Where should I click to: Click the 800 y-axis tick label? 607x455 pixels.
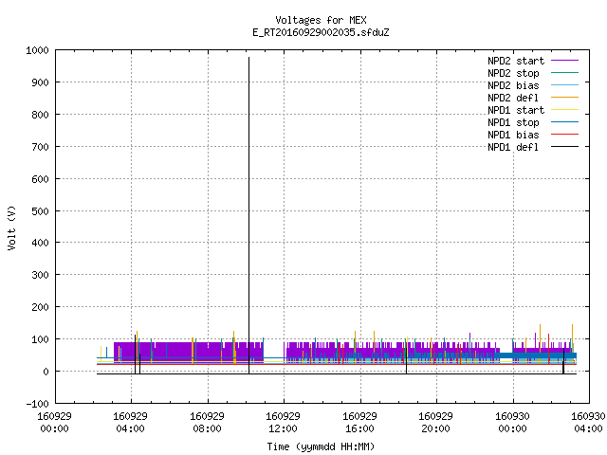[x=40, y=115]
